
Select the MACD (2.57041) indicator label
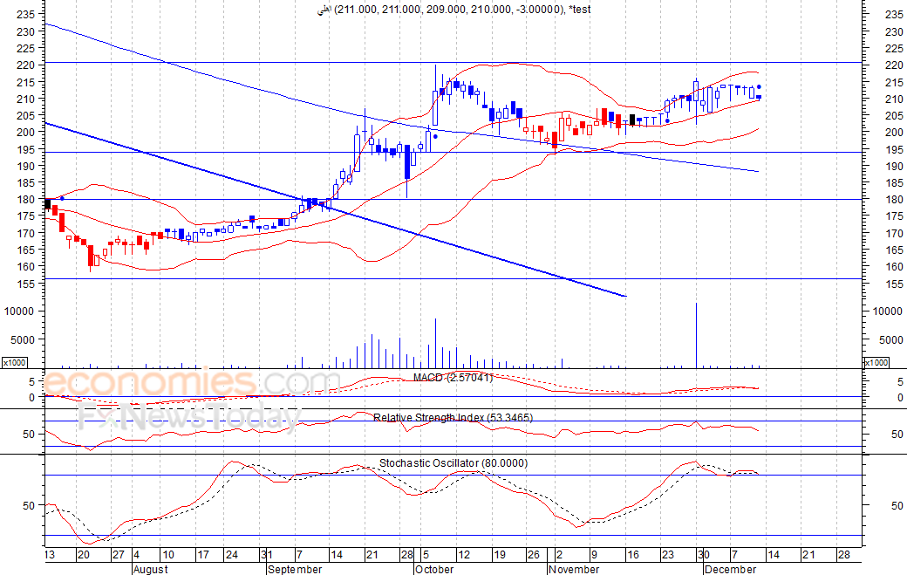(453, 378)
